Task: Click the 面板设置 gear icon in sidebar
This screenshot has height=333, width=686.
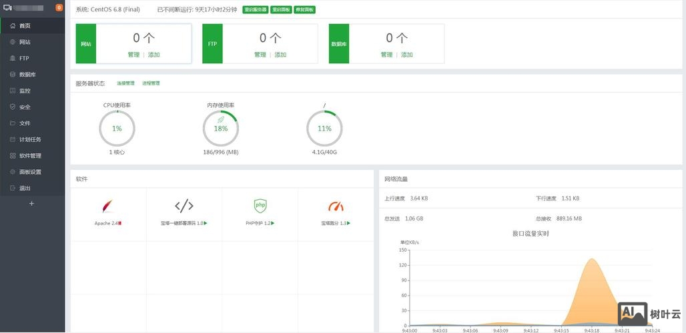Action: tap(13, 172)
